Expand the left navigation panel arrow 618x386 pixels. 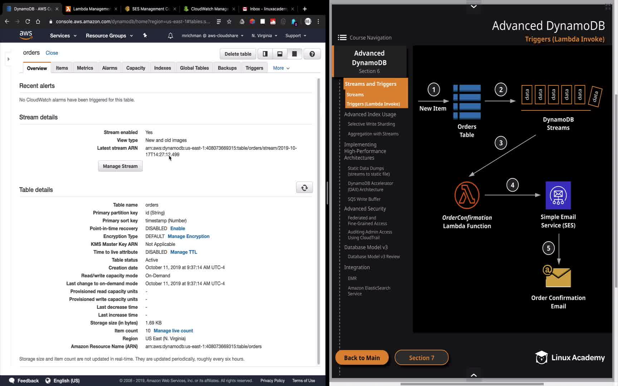pyautogui.click(x=9, y=59)
